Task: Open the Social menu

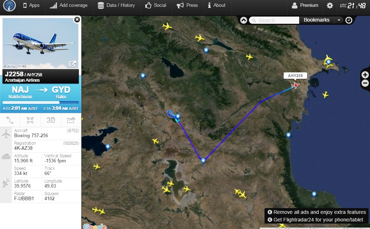Action: 155,5
